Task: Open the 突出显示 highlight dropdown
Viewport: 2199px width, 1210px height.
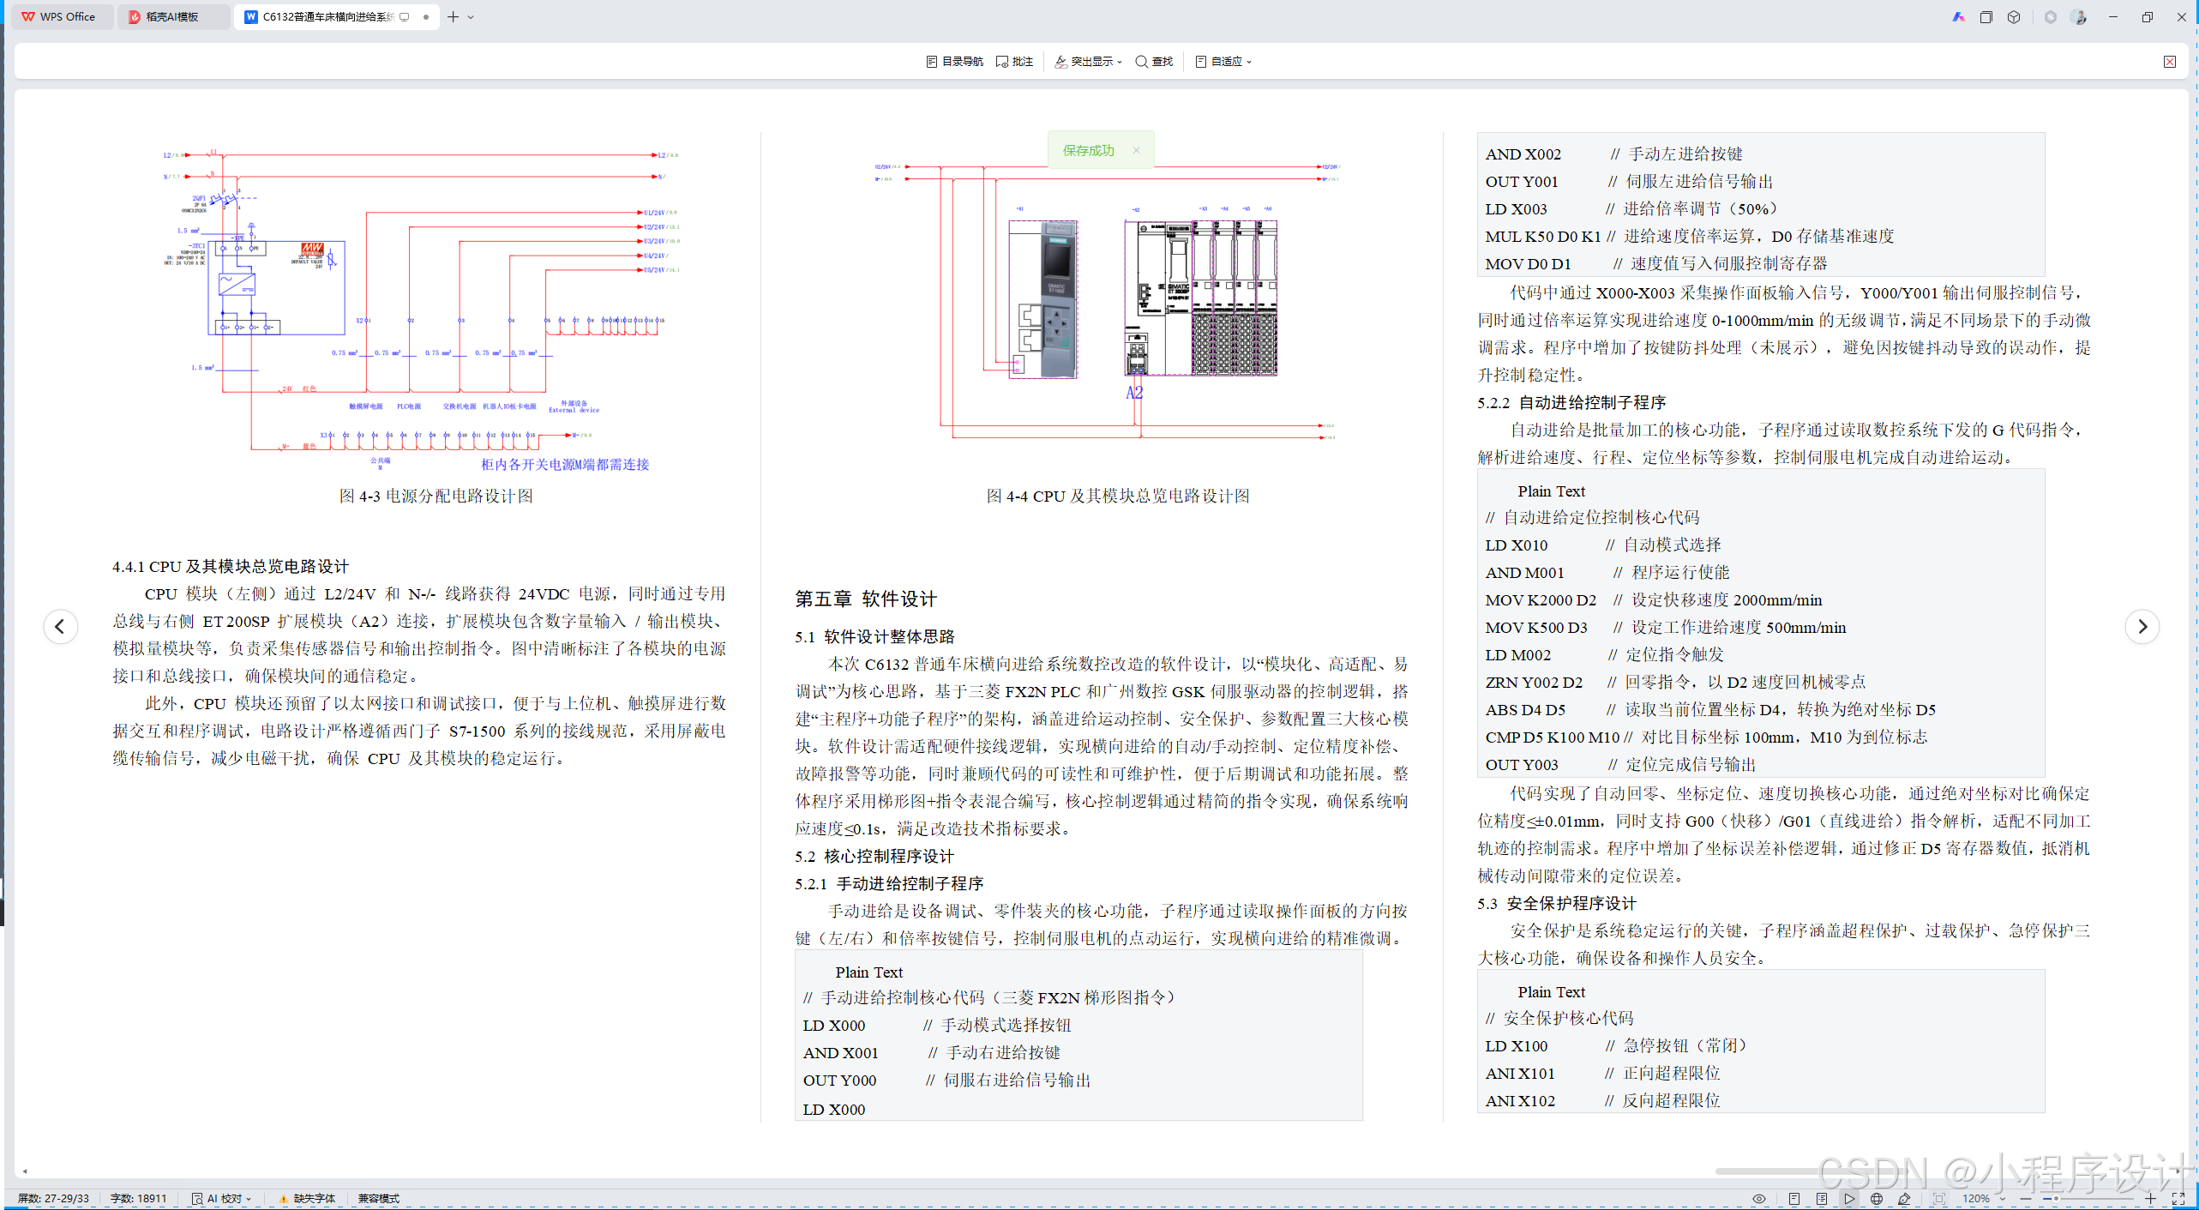Action: click(1087, 62)
